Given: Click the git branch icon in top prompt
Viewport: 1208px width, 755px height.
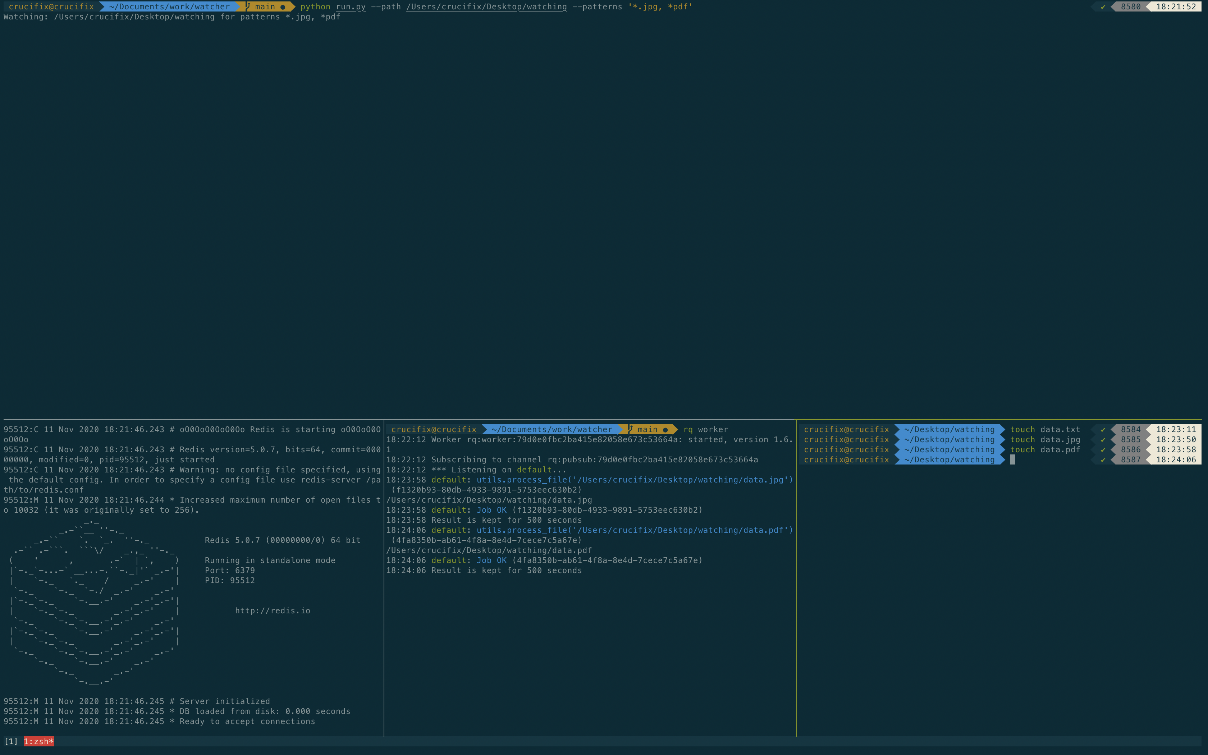Looking at the screenshot, I should [x=248, y=6].
